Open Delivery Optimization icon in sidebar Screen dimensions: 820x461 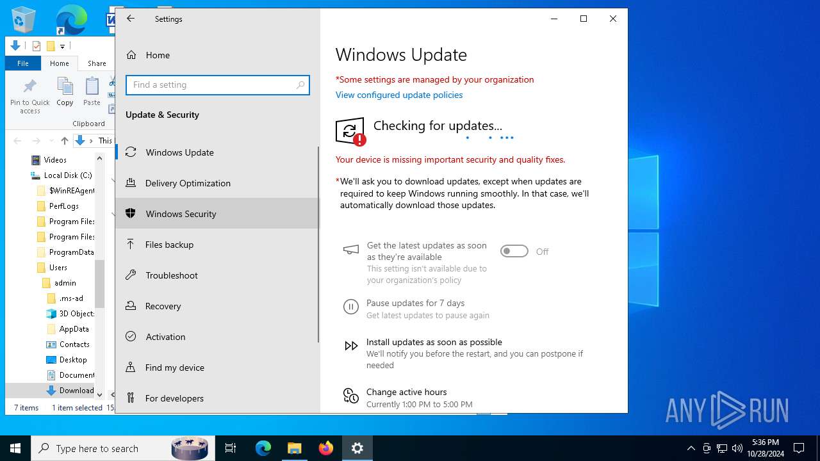[x=131, y=183]
